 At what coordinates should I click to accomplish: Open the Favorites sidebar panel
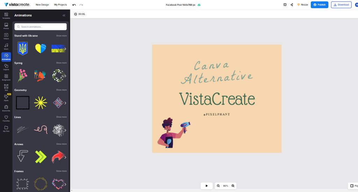(6, 118)
